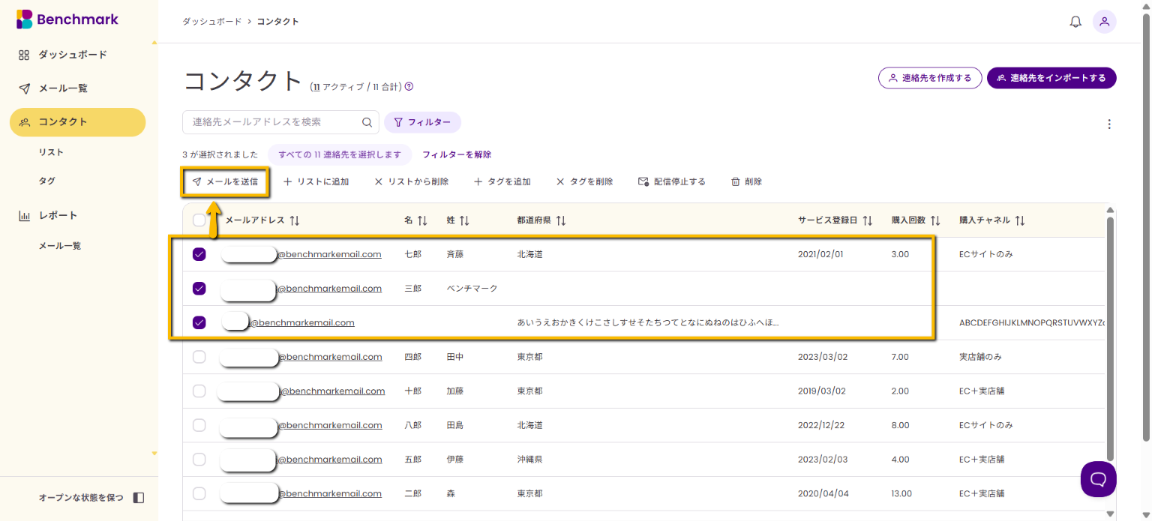Sort by サービス登録日 column arrows

click(x=867, y=220)
